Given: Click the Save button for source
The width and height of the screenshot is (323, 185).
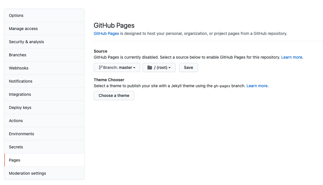Looking at the screenshot, I should 188,67.
